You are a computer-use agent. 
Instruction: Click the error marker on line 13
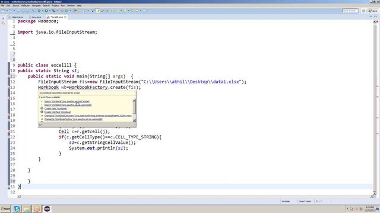9,87
